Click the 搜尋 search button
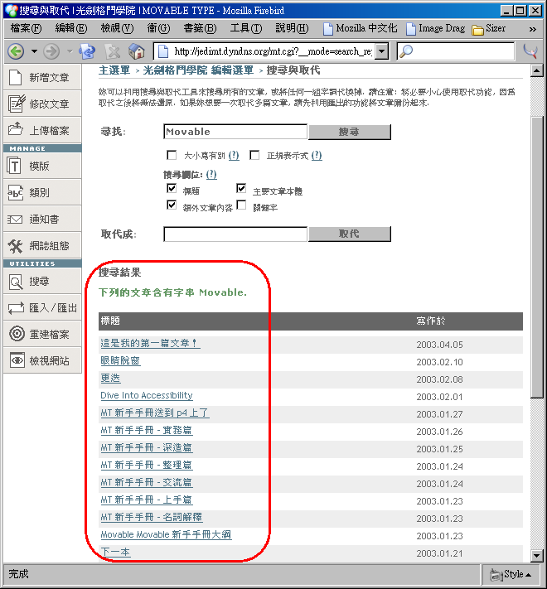547x589 pixels. point(350,132)
